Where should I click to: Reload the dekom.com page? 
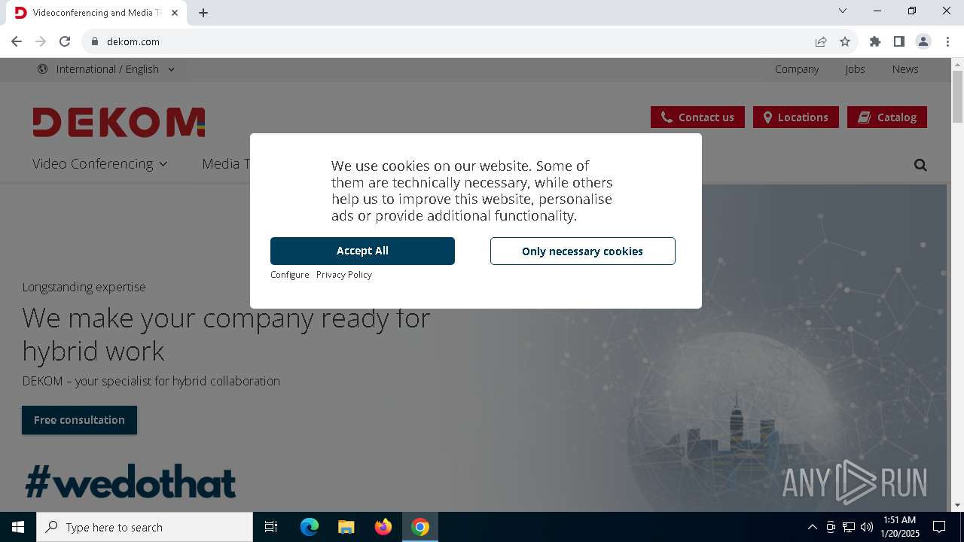tap(65, 41)
